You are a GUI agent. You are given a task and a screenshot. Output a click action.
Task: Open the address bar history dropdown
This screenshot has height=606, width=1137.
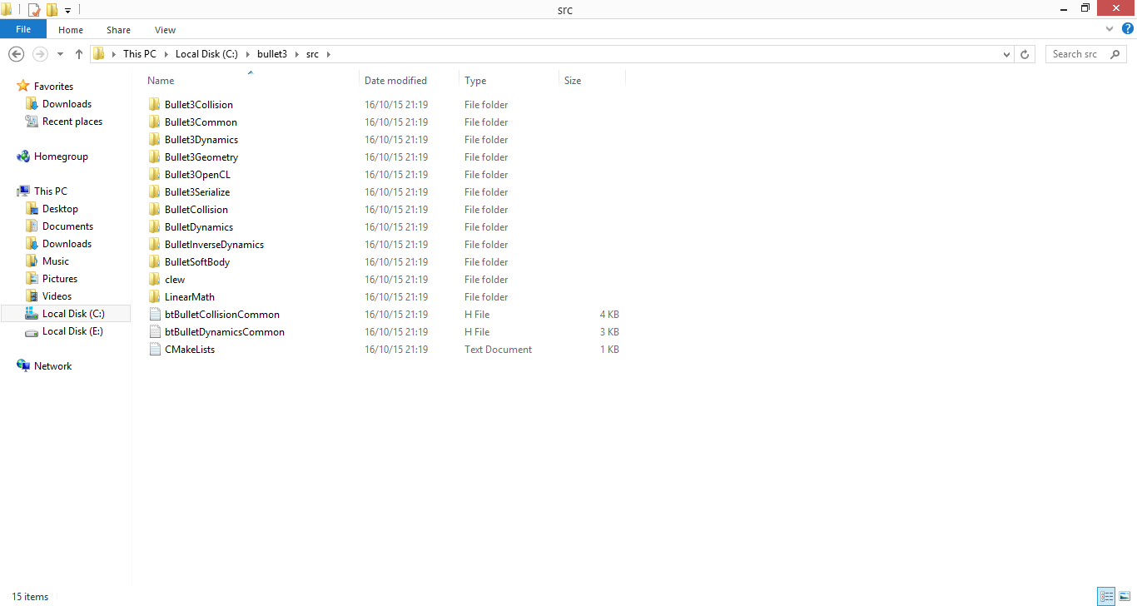coord(1007,54)
